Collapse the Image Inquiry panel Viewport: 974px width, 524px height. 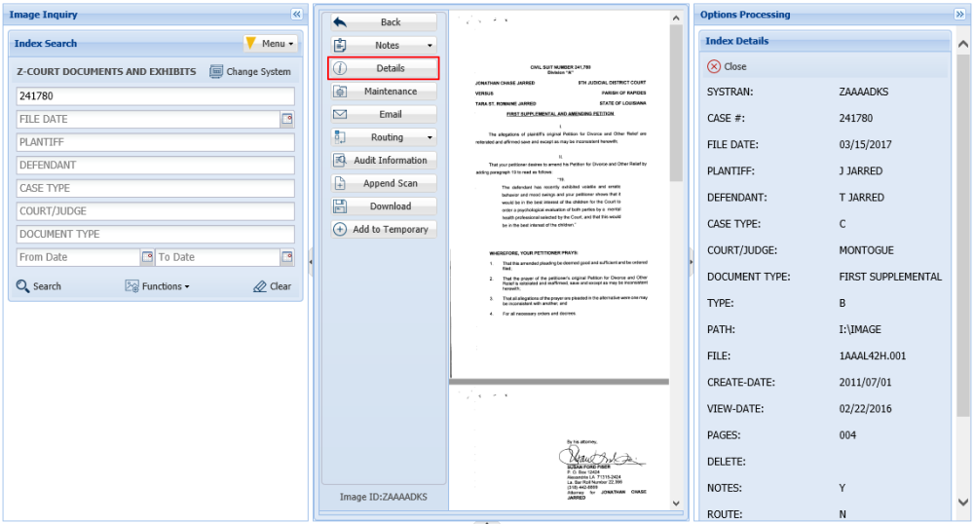(296, 15)
